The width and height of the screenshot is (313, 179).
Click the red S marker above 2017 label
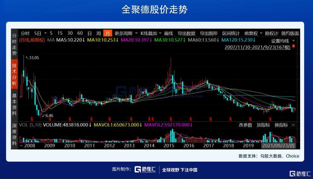210,119
